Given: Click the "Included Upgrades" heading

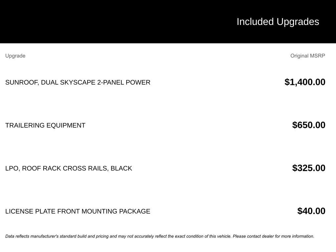Looking at the screenshot, I should click(278, 22).
